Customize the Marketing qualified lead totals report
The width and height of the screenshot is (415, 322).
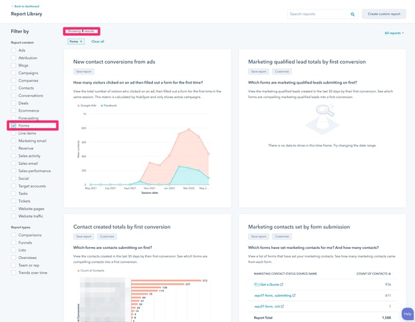click(281, 71)
